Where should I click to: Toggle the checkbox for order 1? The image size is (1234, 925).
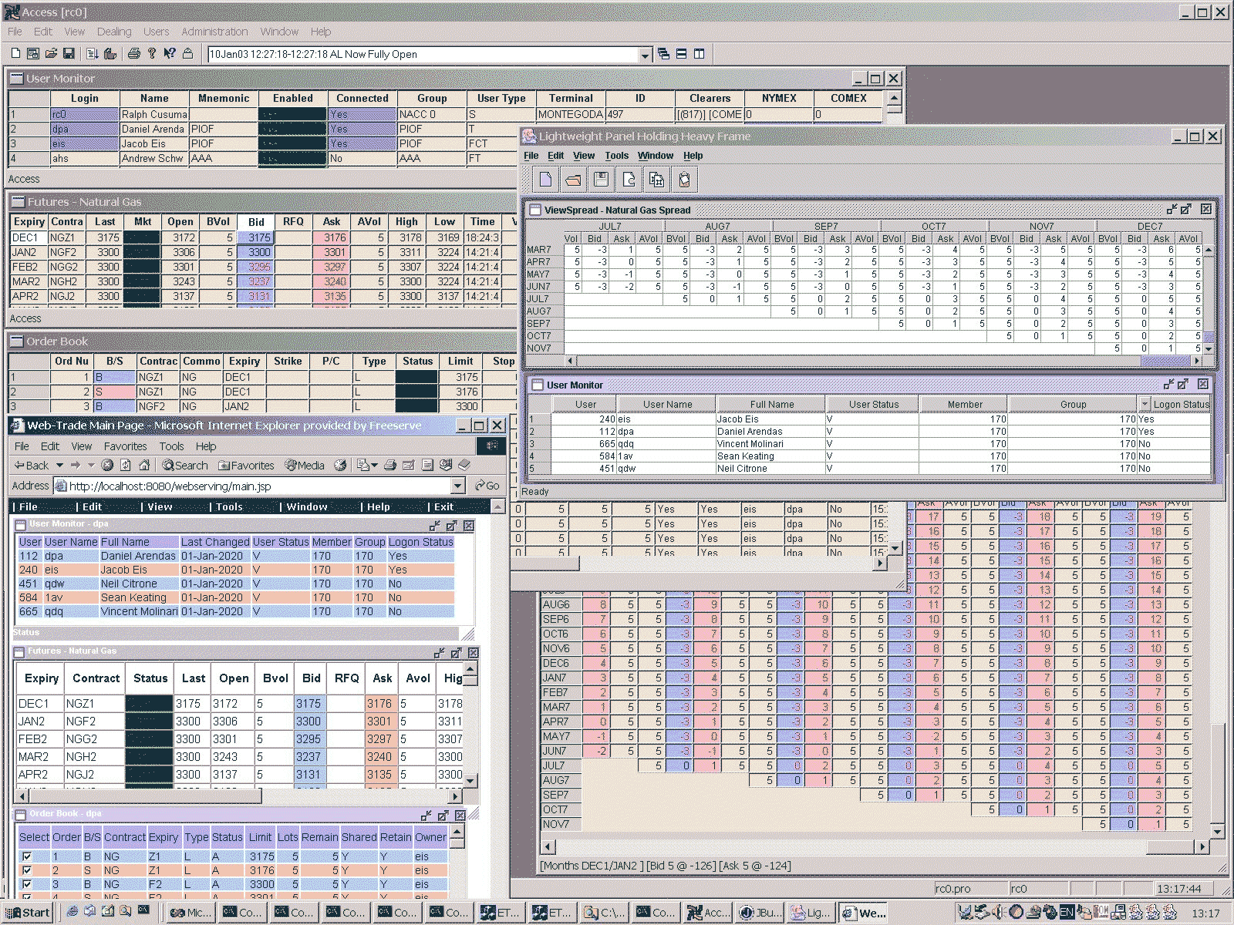[x=27, y=856]
